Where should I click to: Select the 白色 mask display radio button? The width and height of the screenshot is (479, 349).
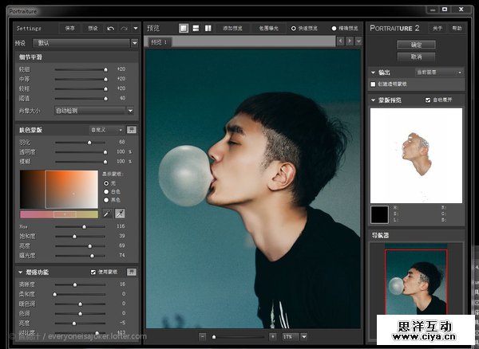(x=107, y=191)
